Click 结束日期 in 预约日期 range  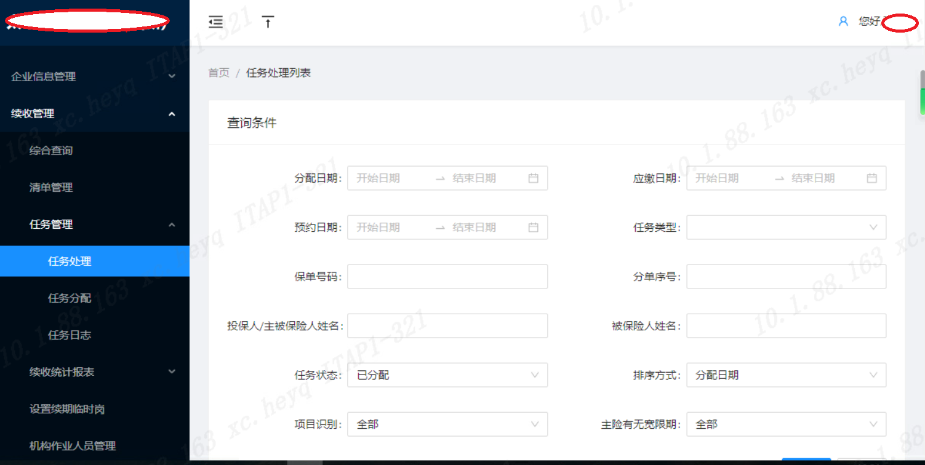pos(475,228)
